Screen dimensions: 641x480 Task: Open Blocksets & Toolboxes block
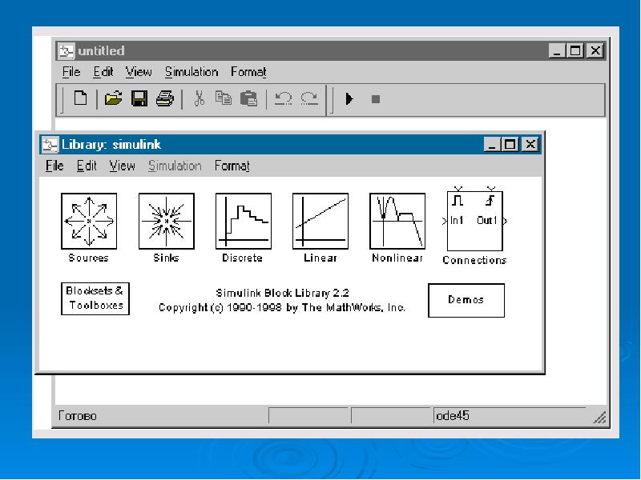coord(95,298)
